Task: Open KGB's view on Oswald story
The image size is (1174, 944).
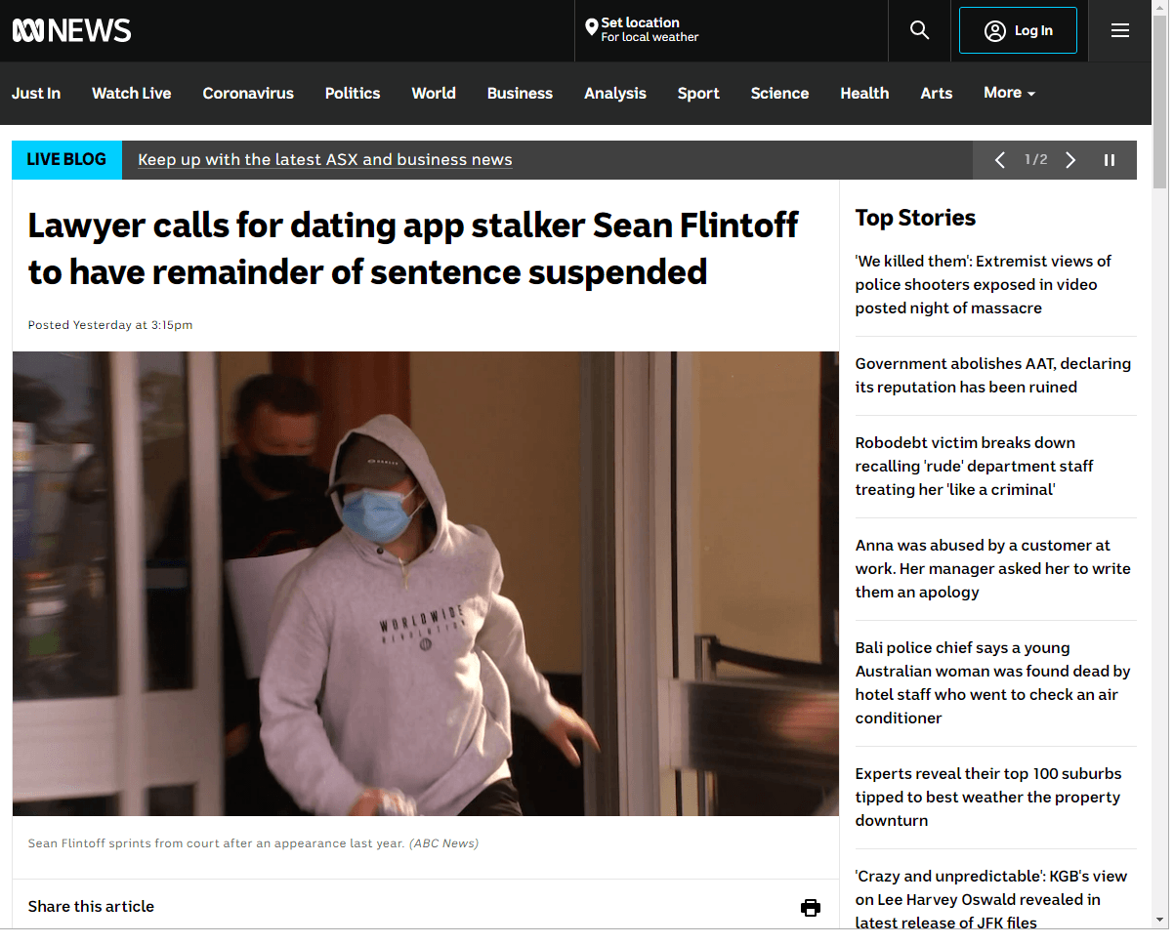Action: [x=991, y=900]
